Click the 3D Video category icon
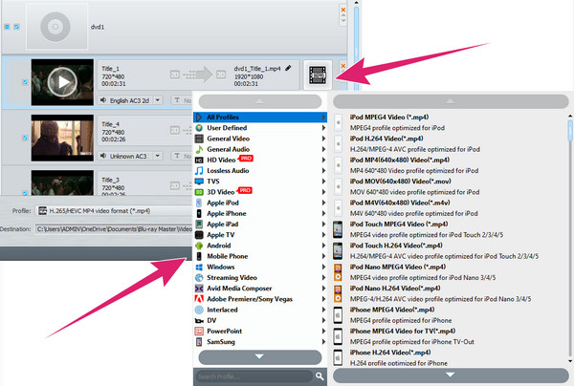Viewport: 574px width, 386px height. [x=199, y=192]
